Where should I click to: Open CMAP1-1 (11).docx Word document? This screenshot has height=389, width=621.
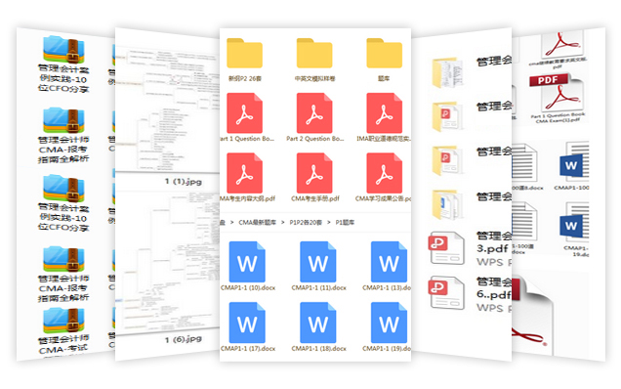318,262
